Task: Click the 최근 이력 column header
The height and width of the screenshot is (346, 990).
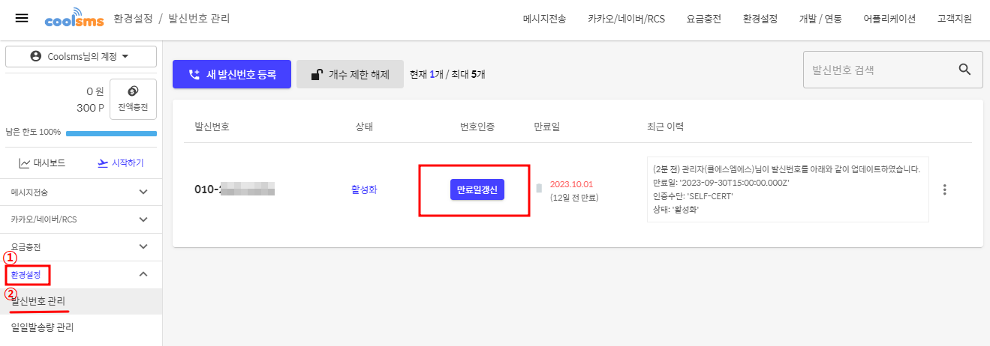Action: (x=665, y=127)
